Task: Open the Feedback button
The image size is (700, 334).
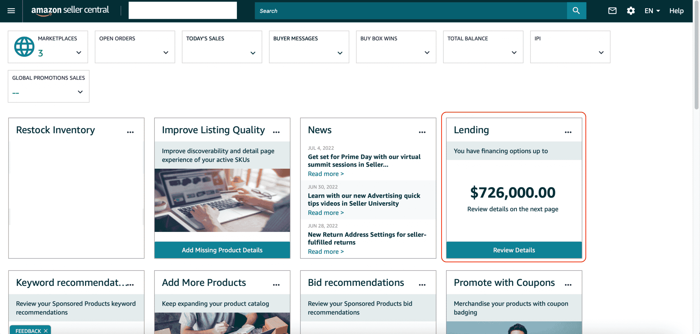Action: pyautogui.click(x=28, y=331)
